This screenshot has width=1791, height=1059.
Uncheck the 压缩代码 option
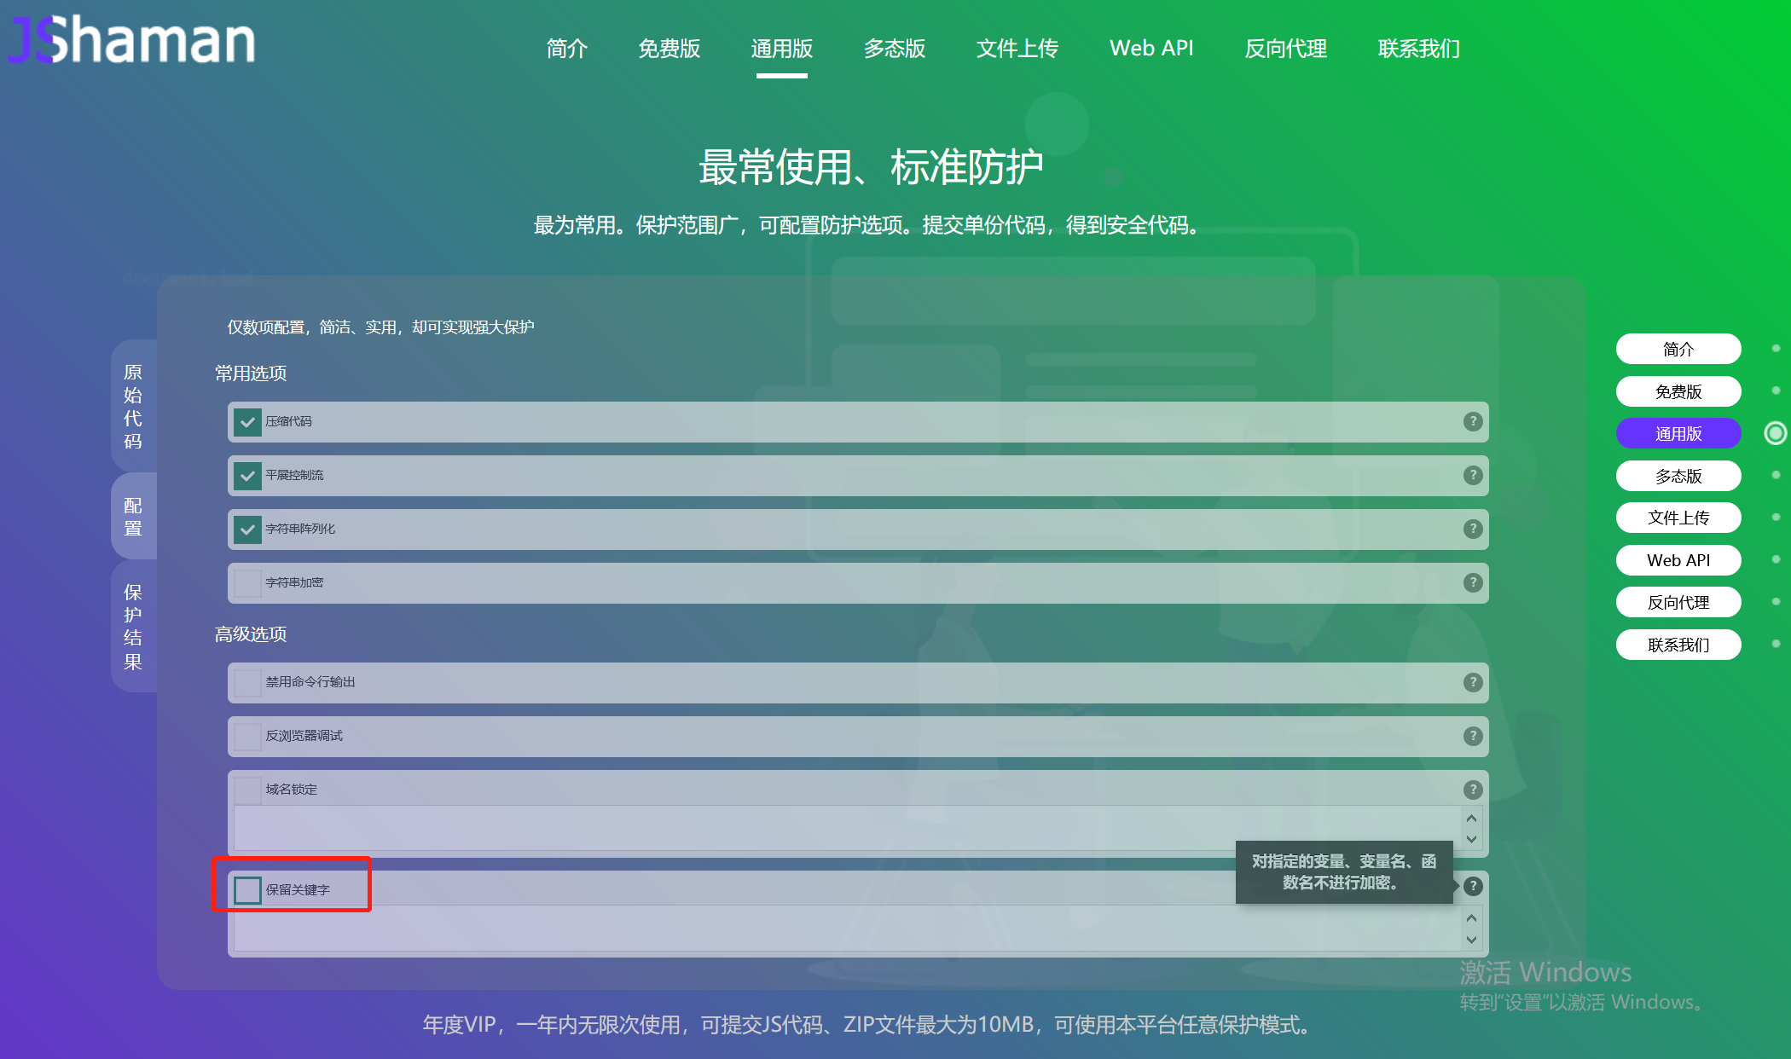[247, 422]
